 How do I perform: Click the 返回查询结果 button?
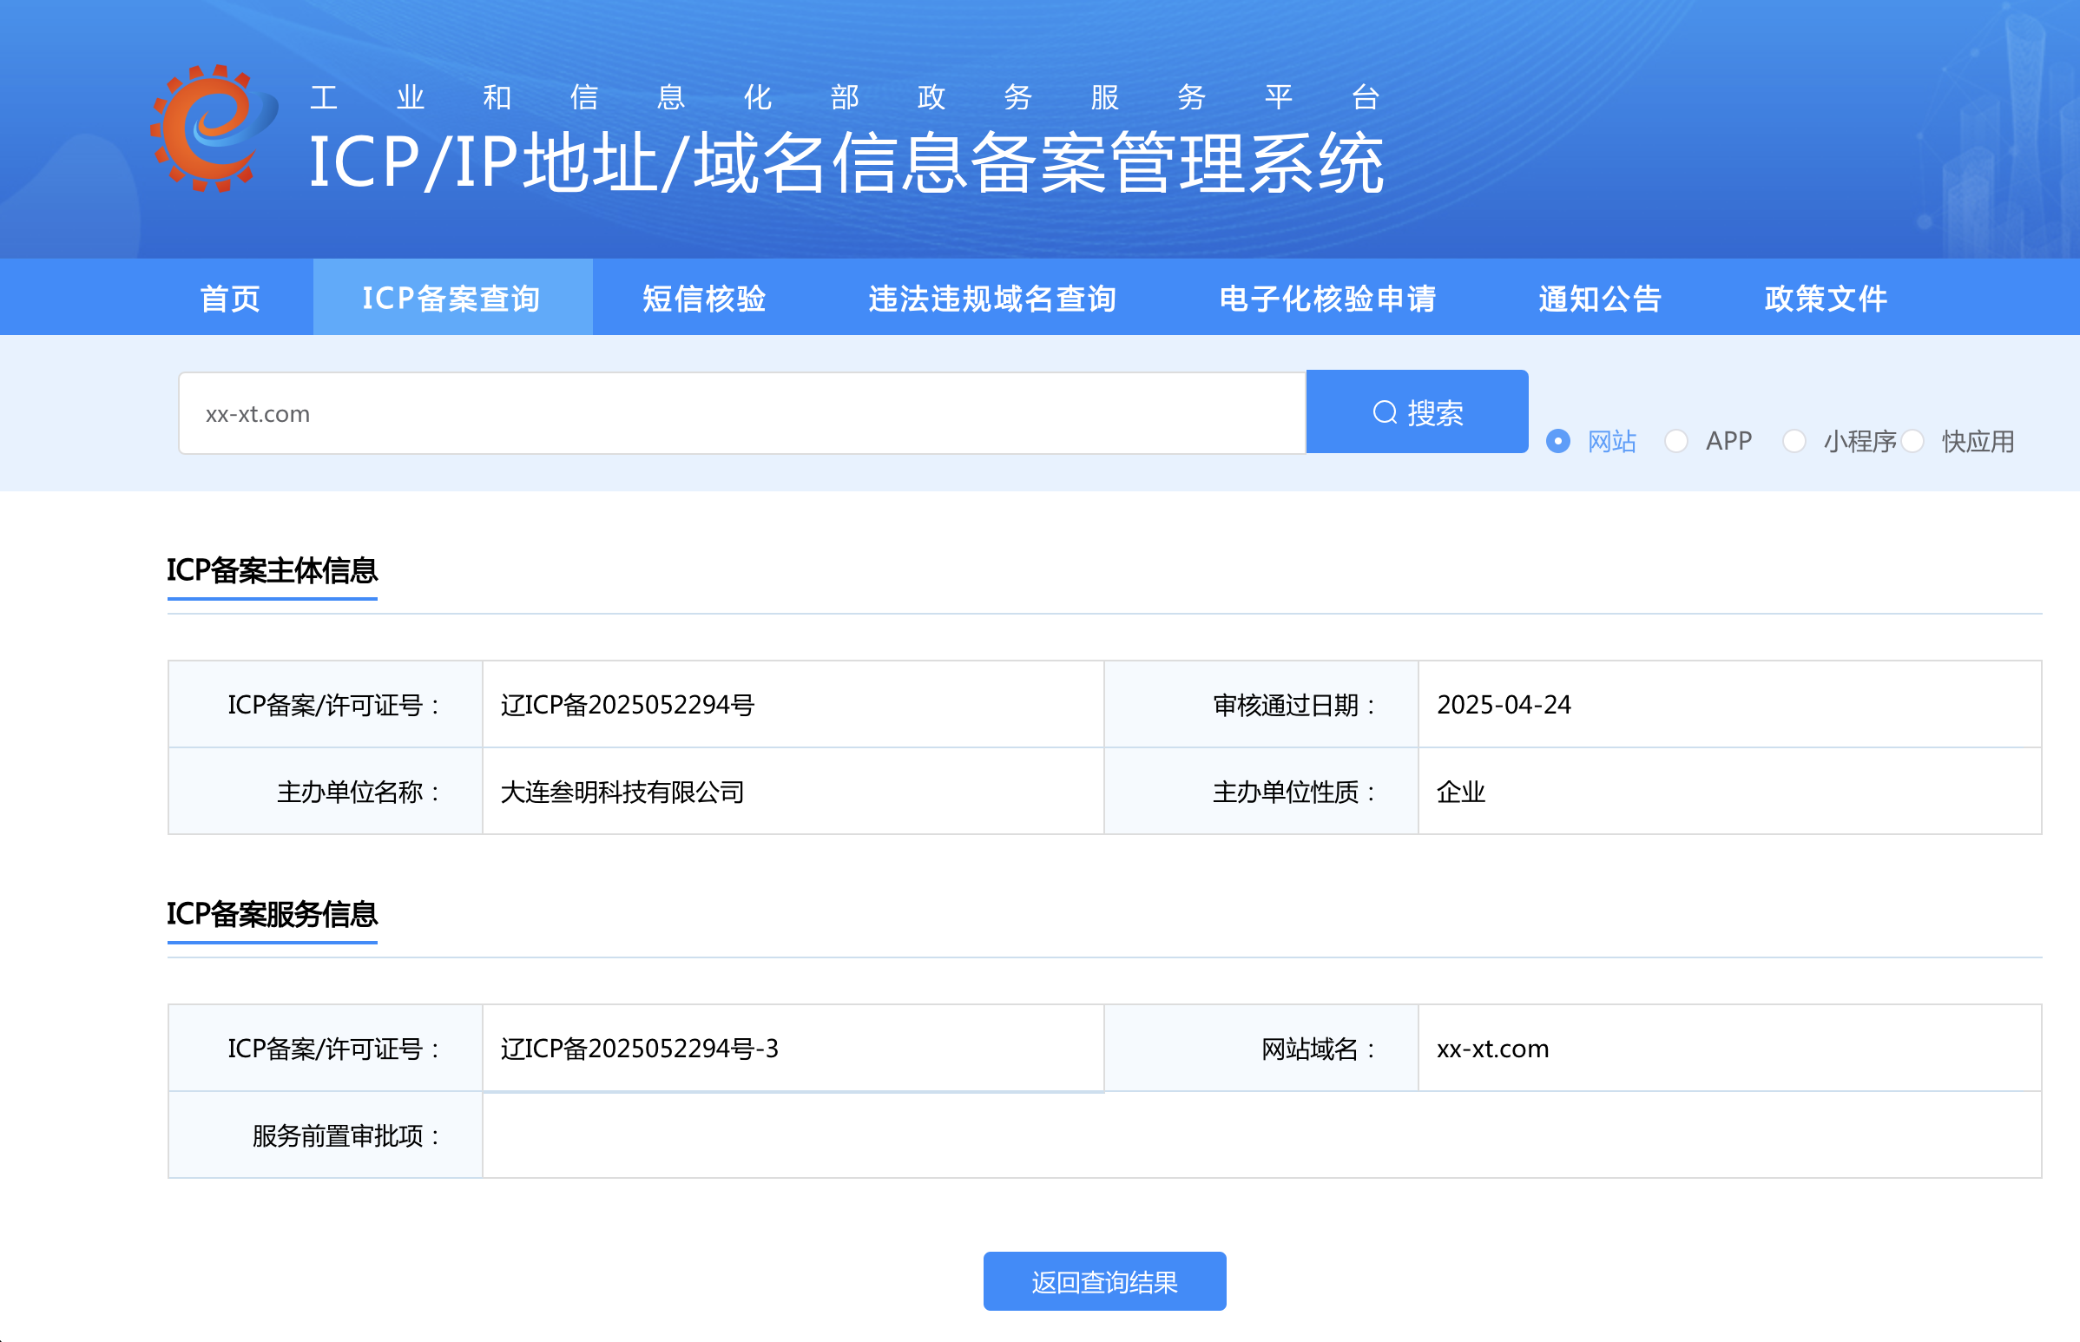[1104, 1281]
